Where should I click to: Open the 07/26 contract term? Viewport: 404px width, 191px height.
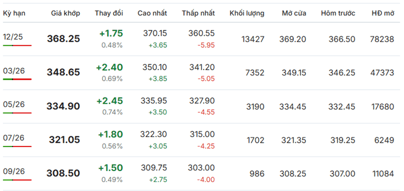tap(14, 138)
